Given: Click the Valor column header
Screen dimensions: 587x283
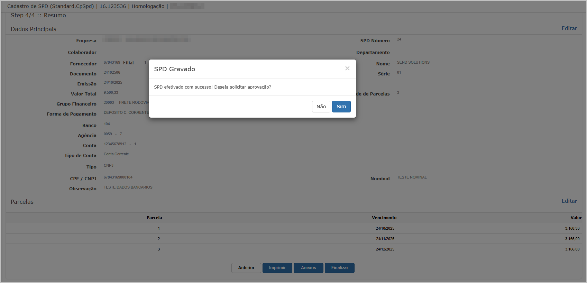Looking at the screenshot, I should coord(576,218).
